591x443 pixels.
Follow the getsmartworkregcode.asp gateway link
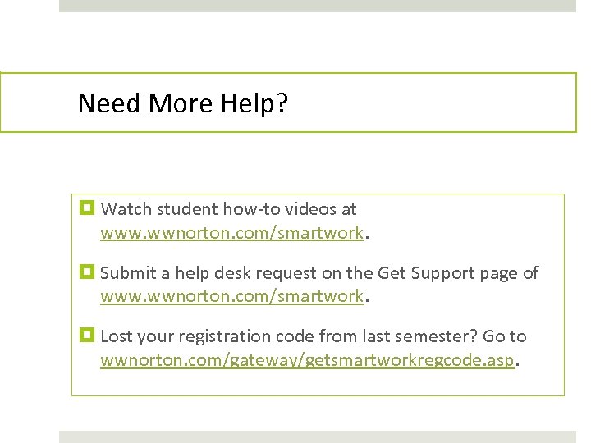(309, 359)
